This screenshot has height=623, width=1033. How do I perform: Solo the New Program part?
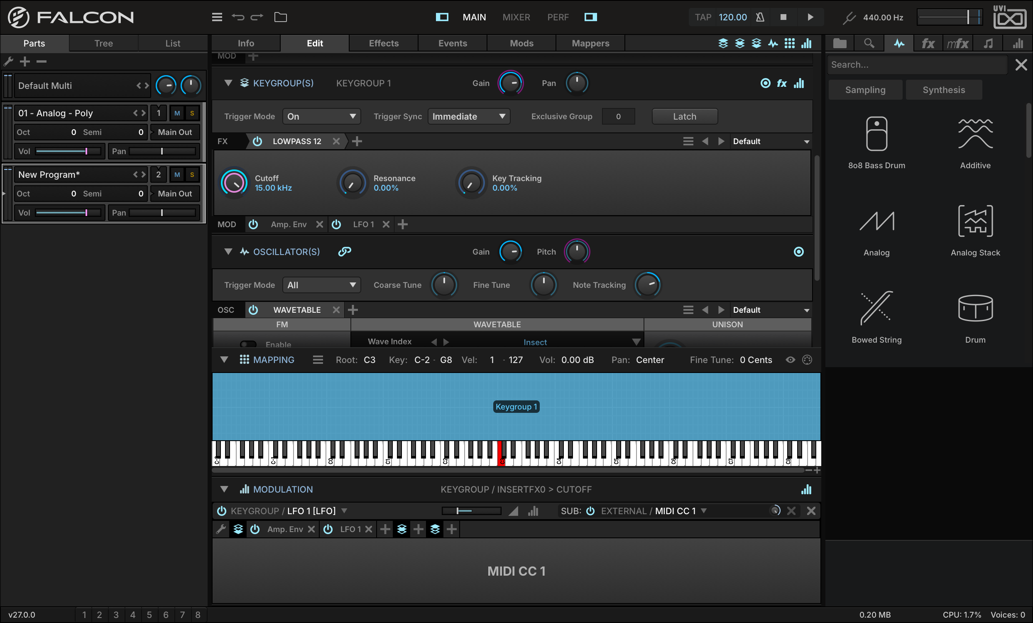(x=192, y=175)
